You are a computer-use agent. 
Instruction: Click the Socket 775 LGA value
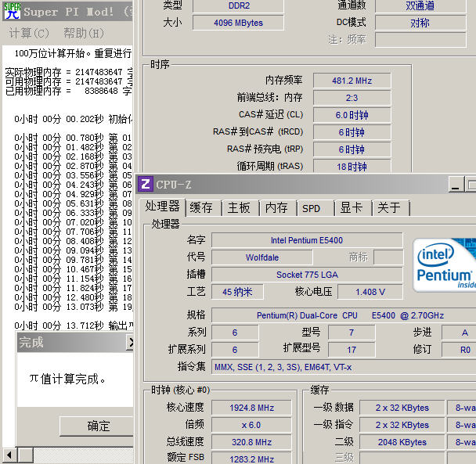coord(307,275)
